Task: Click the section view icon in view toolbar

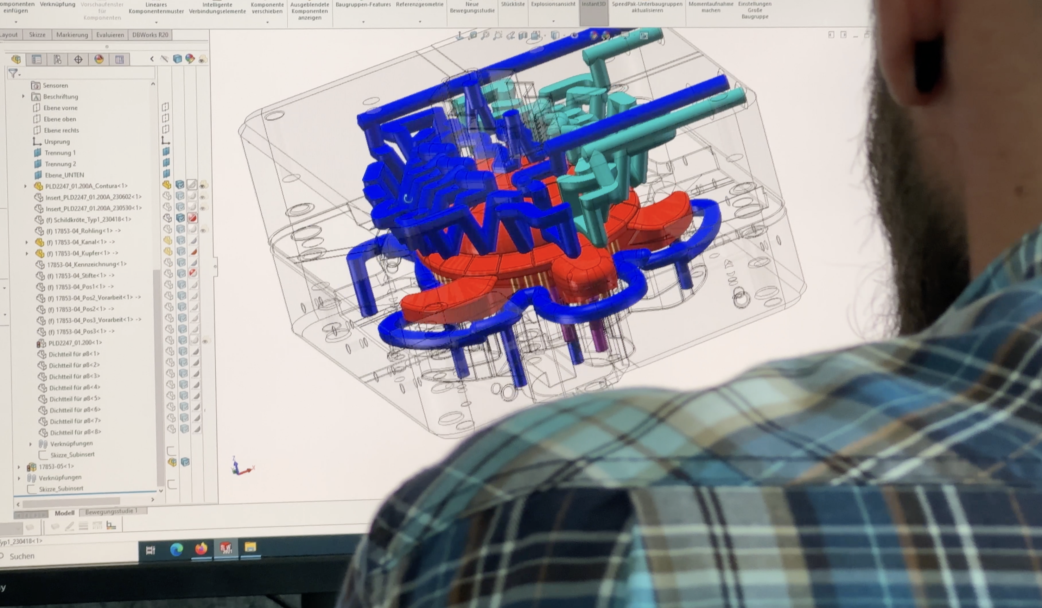Action: 523,36
